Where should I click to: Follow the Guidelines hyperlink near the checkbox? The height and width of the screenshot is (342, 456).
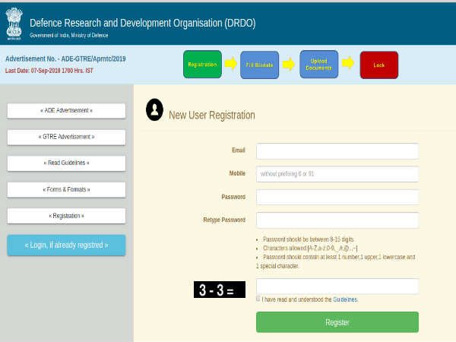click(344, 299)
